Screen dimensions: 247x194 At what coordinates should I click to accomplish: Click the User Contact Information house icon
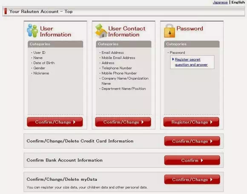click(101, 31)
